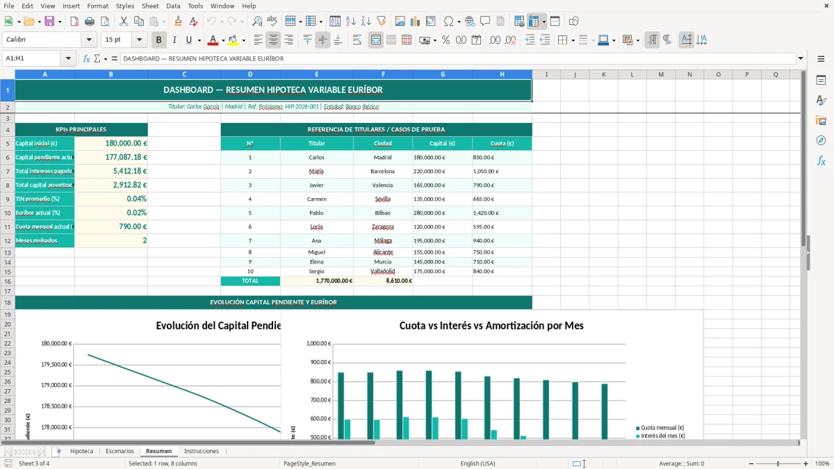The width and height of the screenshot is (834, 469).
Task: Insert special character Omega icon
Action: click(448, 22)
